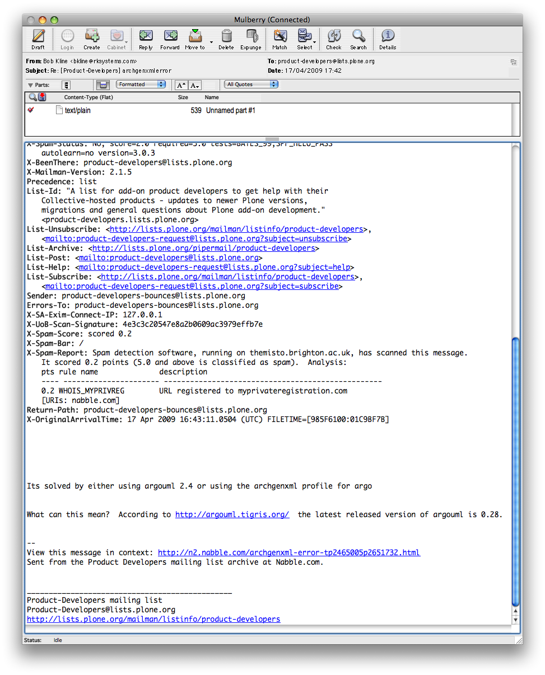The height and width of the screenshot is (675, 545).
Task: Click the Match toolbar button
Action: (280, 39)
